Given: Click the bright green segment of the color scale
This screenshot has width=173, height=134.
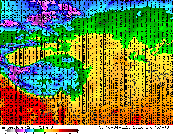Looking at the screenshot, I should (x=43, y=130).
